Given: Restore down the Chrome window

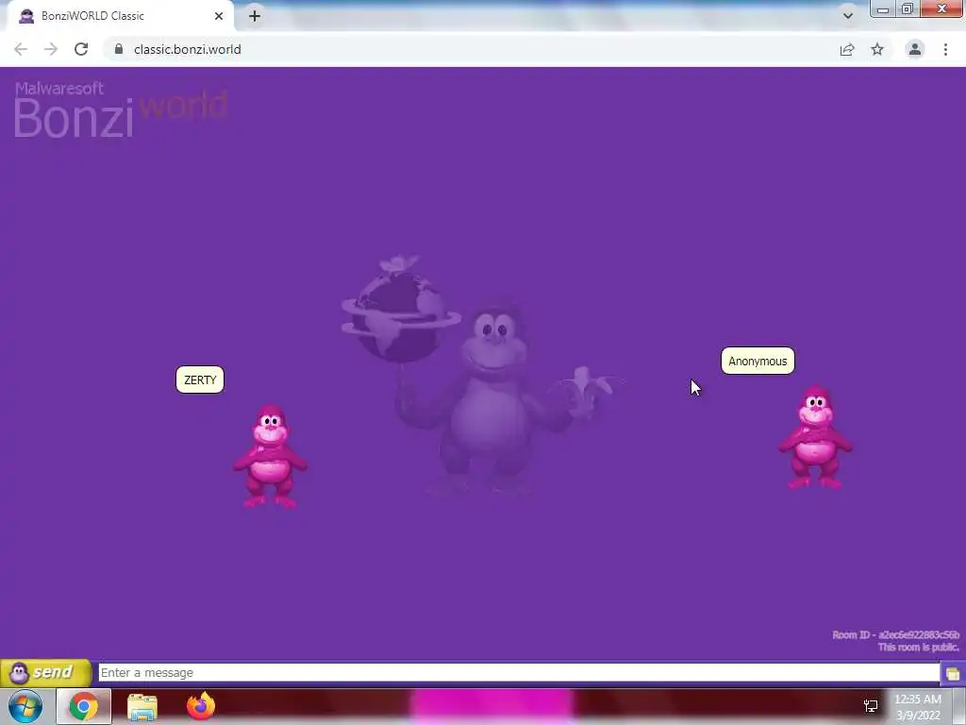Looking at the screenshot, I should (907, 8).
